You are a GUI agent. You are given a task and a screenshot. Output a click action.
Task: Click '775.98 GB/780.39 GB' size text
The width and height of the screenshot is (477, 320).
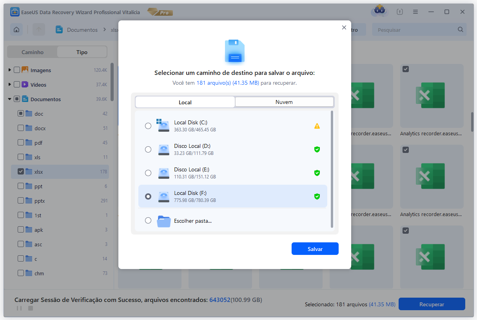[x=195, y=200]
